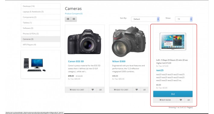
Task: Select the 'Showing 1 to 3 of 3' text
Action: (181, 107)
